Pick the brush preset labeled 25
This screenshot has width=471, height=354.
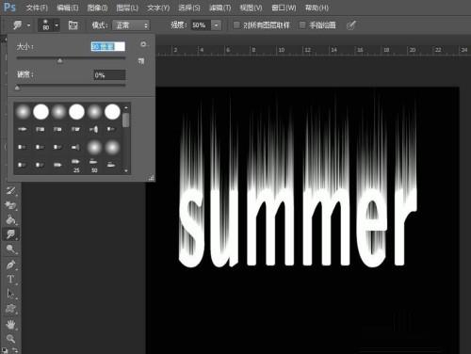coord(76,165)
